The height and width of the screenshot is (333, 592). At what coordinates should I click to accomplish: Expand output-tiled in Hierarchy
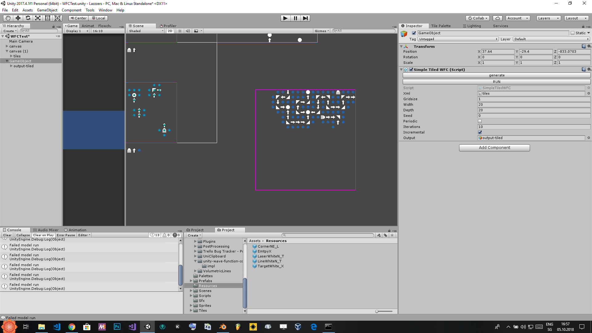pyautogui.click(x=11, y=66)
